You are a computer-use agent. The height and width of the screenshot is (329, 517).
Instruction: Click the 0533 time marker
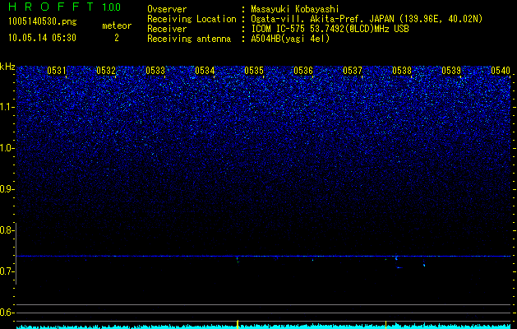[155, 71]
